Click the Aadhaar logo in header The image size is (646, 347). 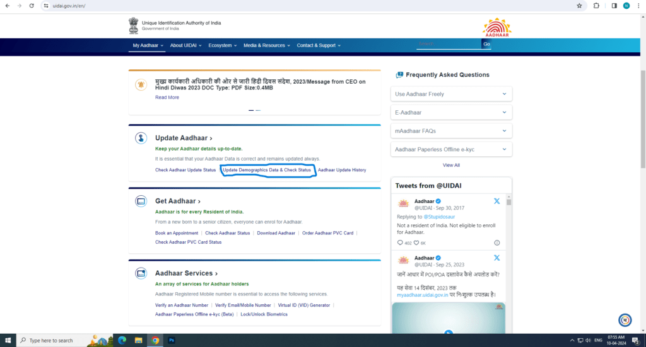(x=497, y=27)
